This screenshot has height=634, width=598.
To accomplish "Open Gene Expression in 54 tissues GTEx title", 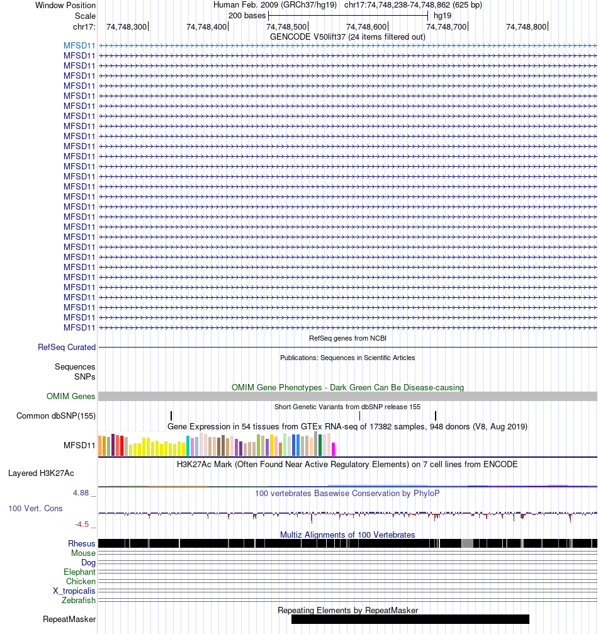I will click(347, 427).
